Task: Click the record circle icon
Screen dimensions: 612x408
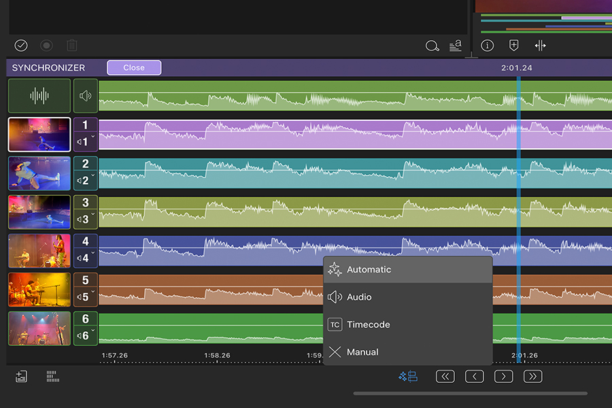Action: 46,46
